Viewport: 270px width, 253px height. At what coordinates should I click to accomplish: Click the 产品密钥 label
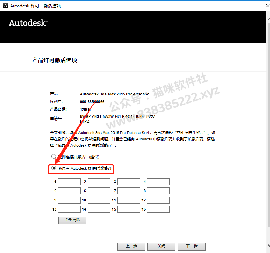(58, 109)
